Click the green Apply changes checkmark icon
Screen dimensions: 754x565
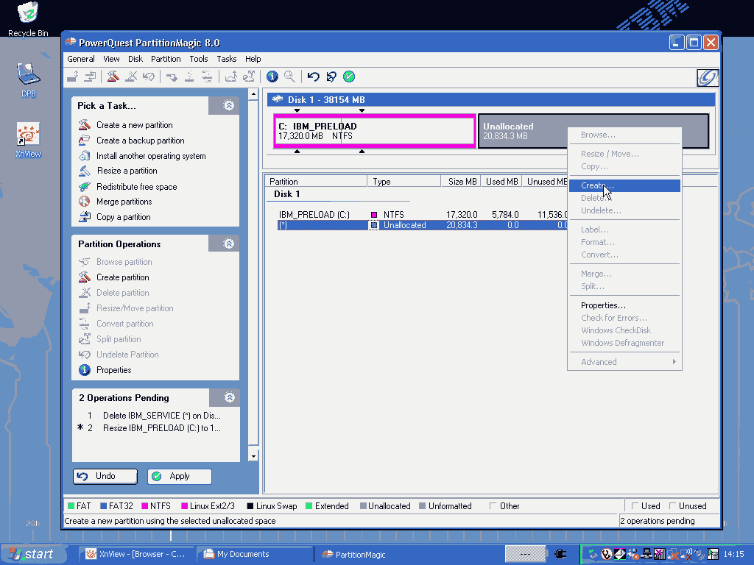[349, 77]
